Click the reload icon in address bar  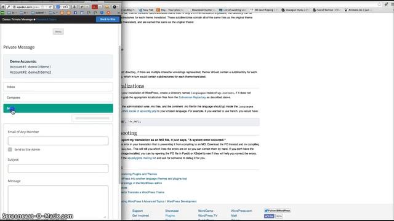50,7
